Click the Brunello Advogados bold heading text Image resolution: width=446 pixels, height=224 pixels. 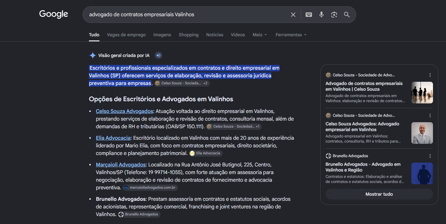(121, 199)
